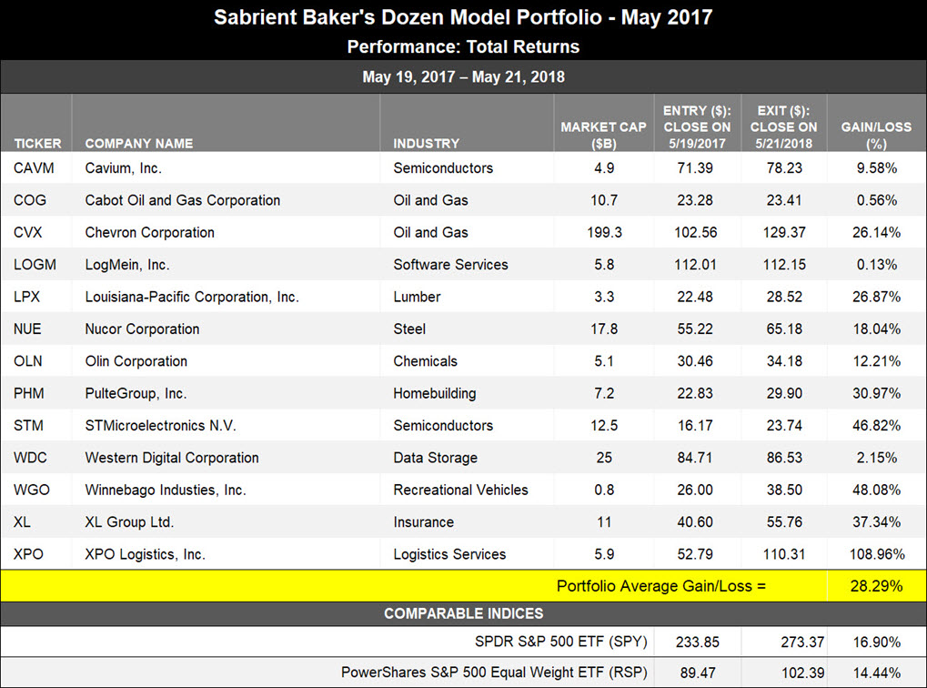Click the ENTRY ($) CLOSE ON 5/19/2017 header
Viewport: 927px width, 688px height.
click(x=697, y=127)
